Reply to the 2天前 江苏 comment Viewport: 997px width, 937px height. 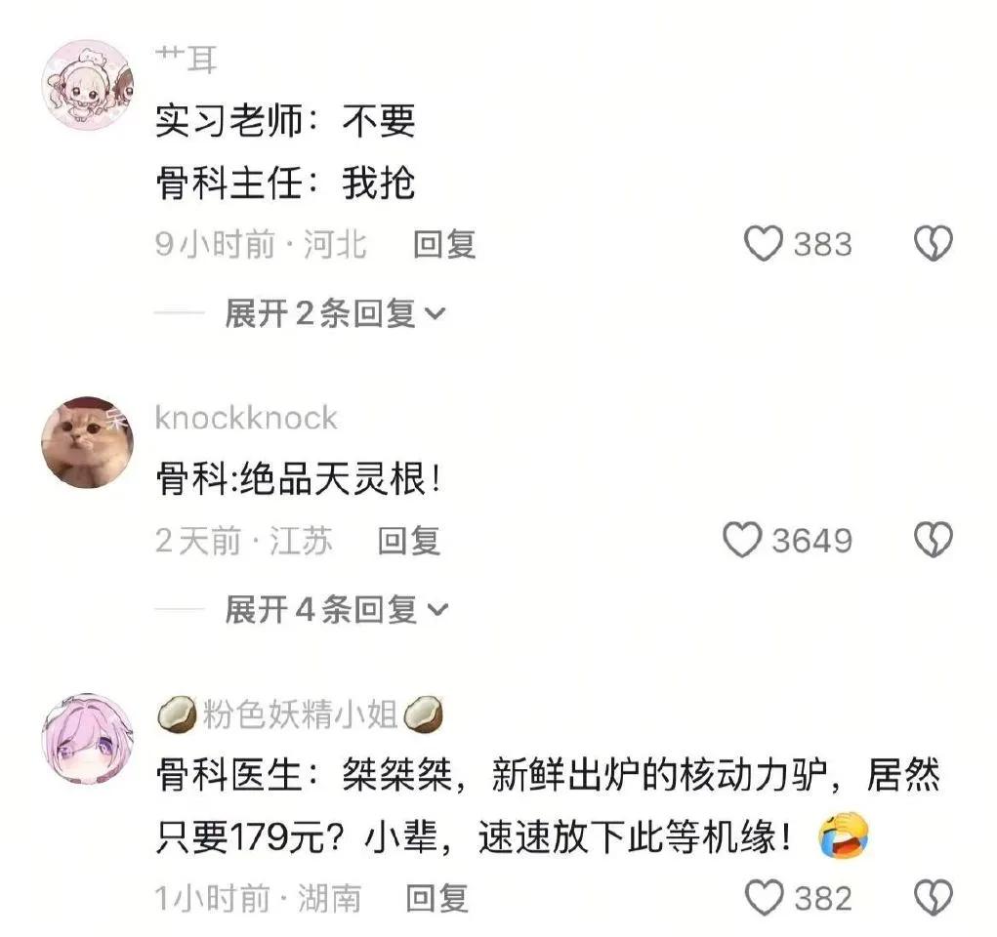click(x=409, y=541)
